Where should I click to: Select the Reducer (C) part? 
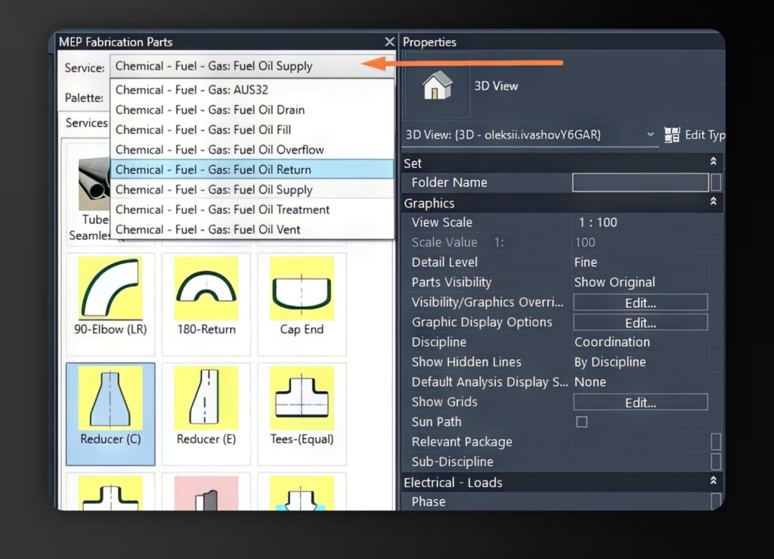click(110, 414)
